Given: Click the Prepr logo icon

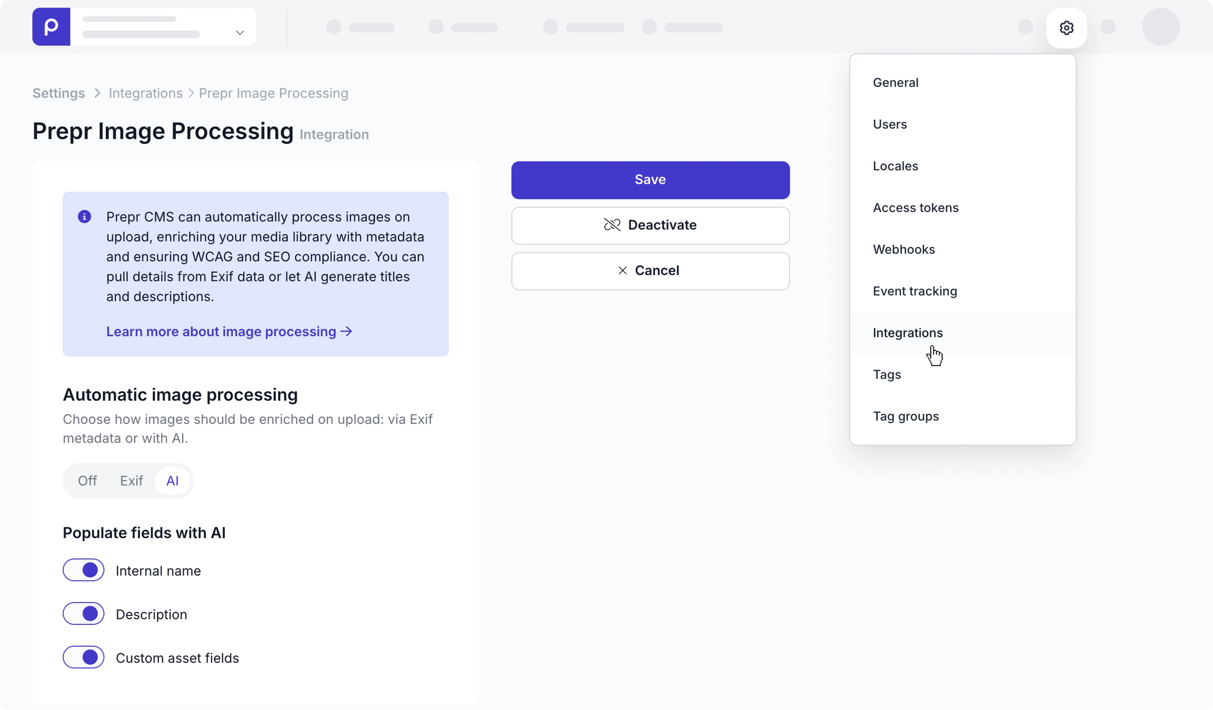Looking at the screenshot, I should [51, 27].
